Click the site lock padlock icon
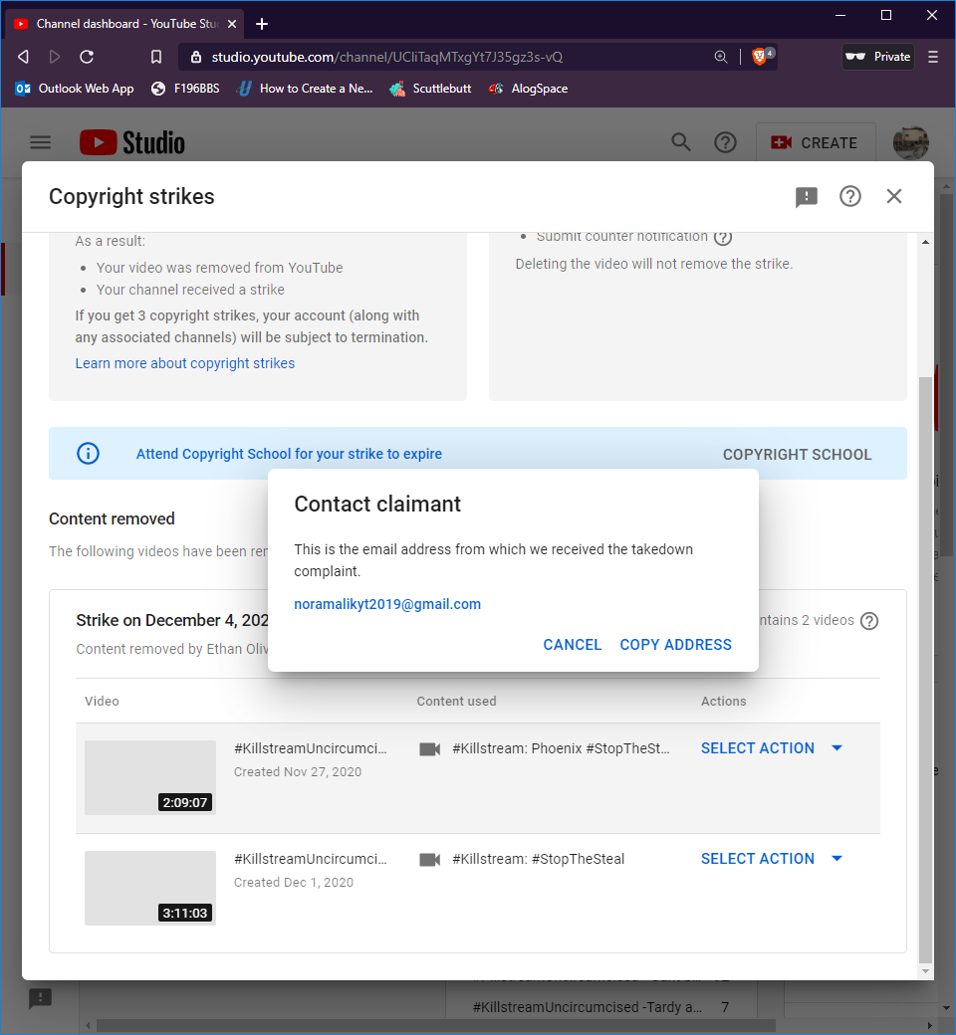The height and width of the screenshot is (1035, 956). (195, 58)
